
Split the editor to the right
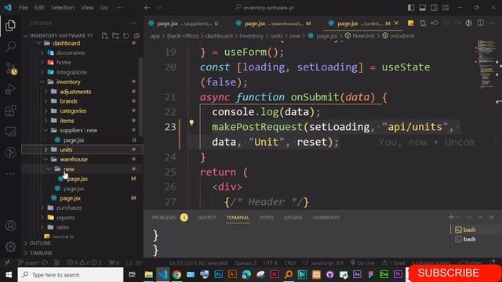pos(480,23)
